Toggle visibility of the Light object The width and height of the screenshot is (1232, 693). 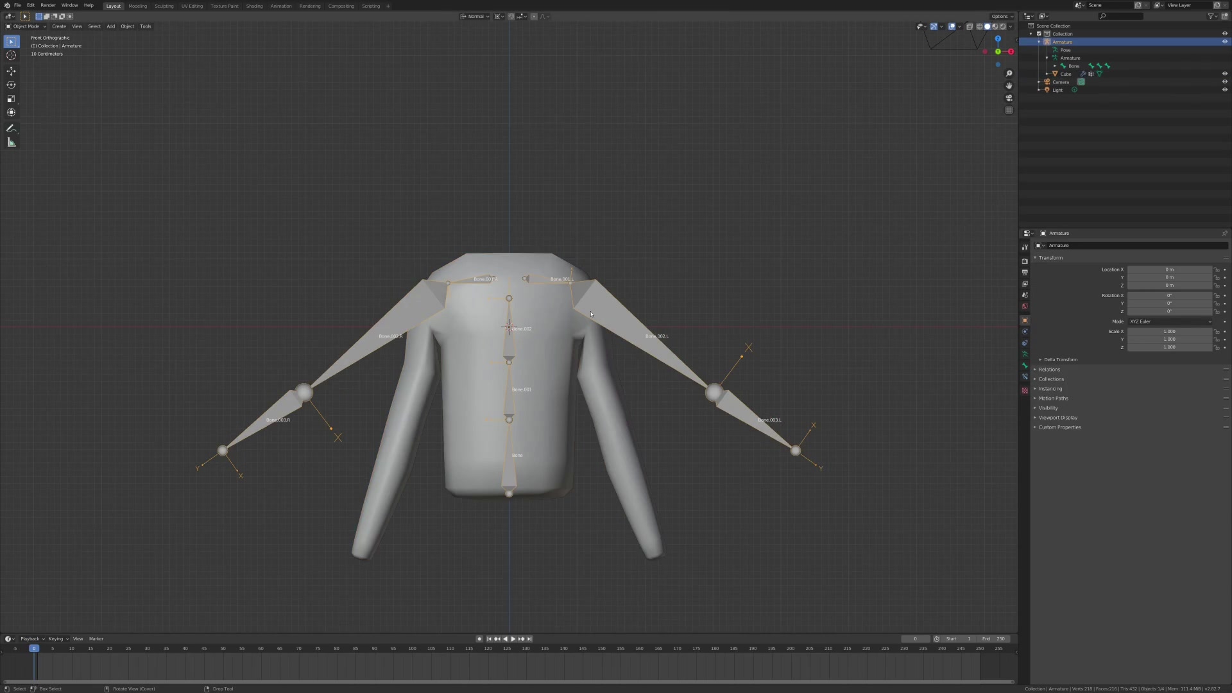click(1224, 90)
